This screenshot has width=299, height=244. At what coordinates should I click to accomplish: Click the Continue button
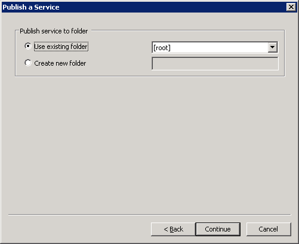pos(218,229)
